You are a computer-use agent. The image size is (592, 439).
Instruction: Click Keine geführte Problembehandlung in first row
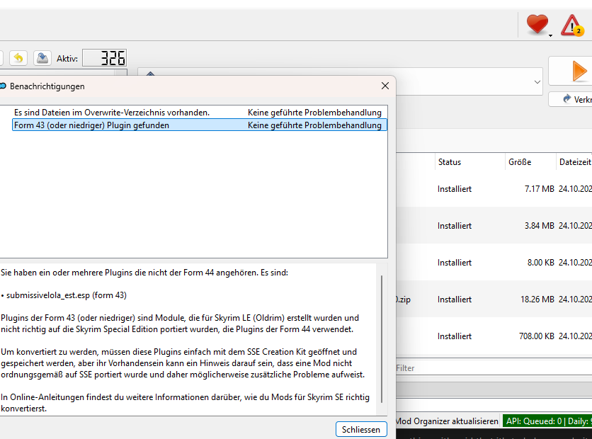point(314,113)
